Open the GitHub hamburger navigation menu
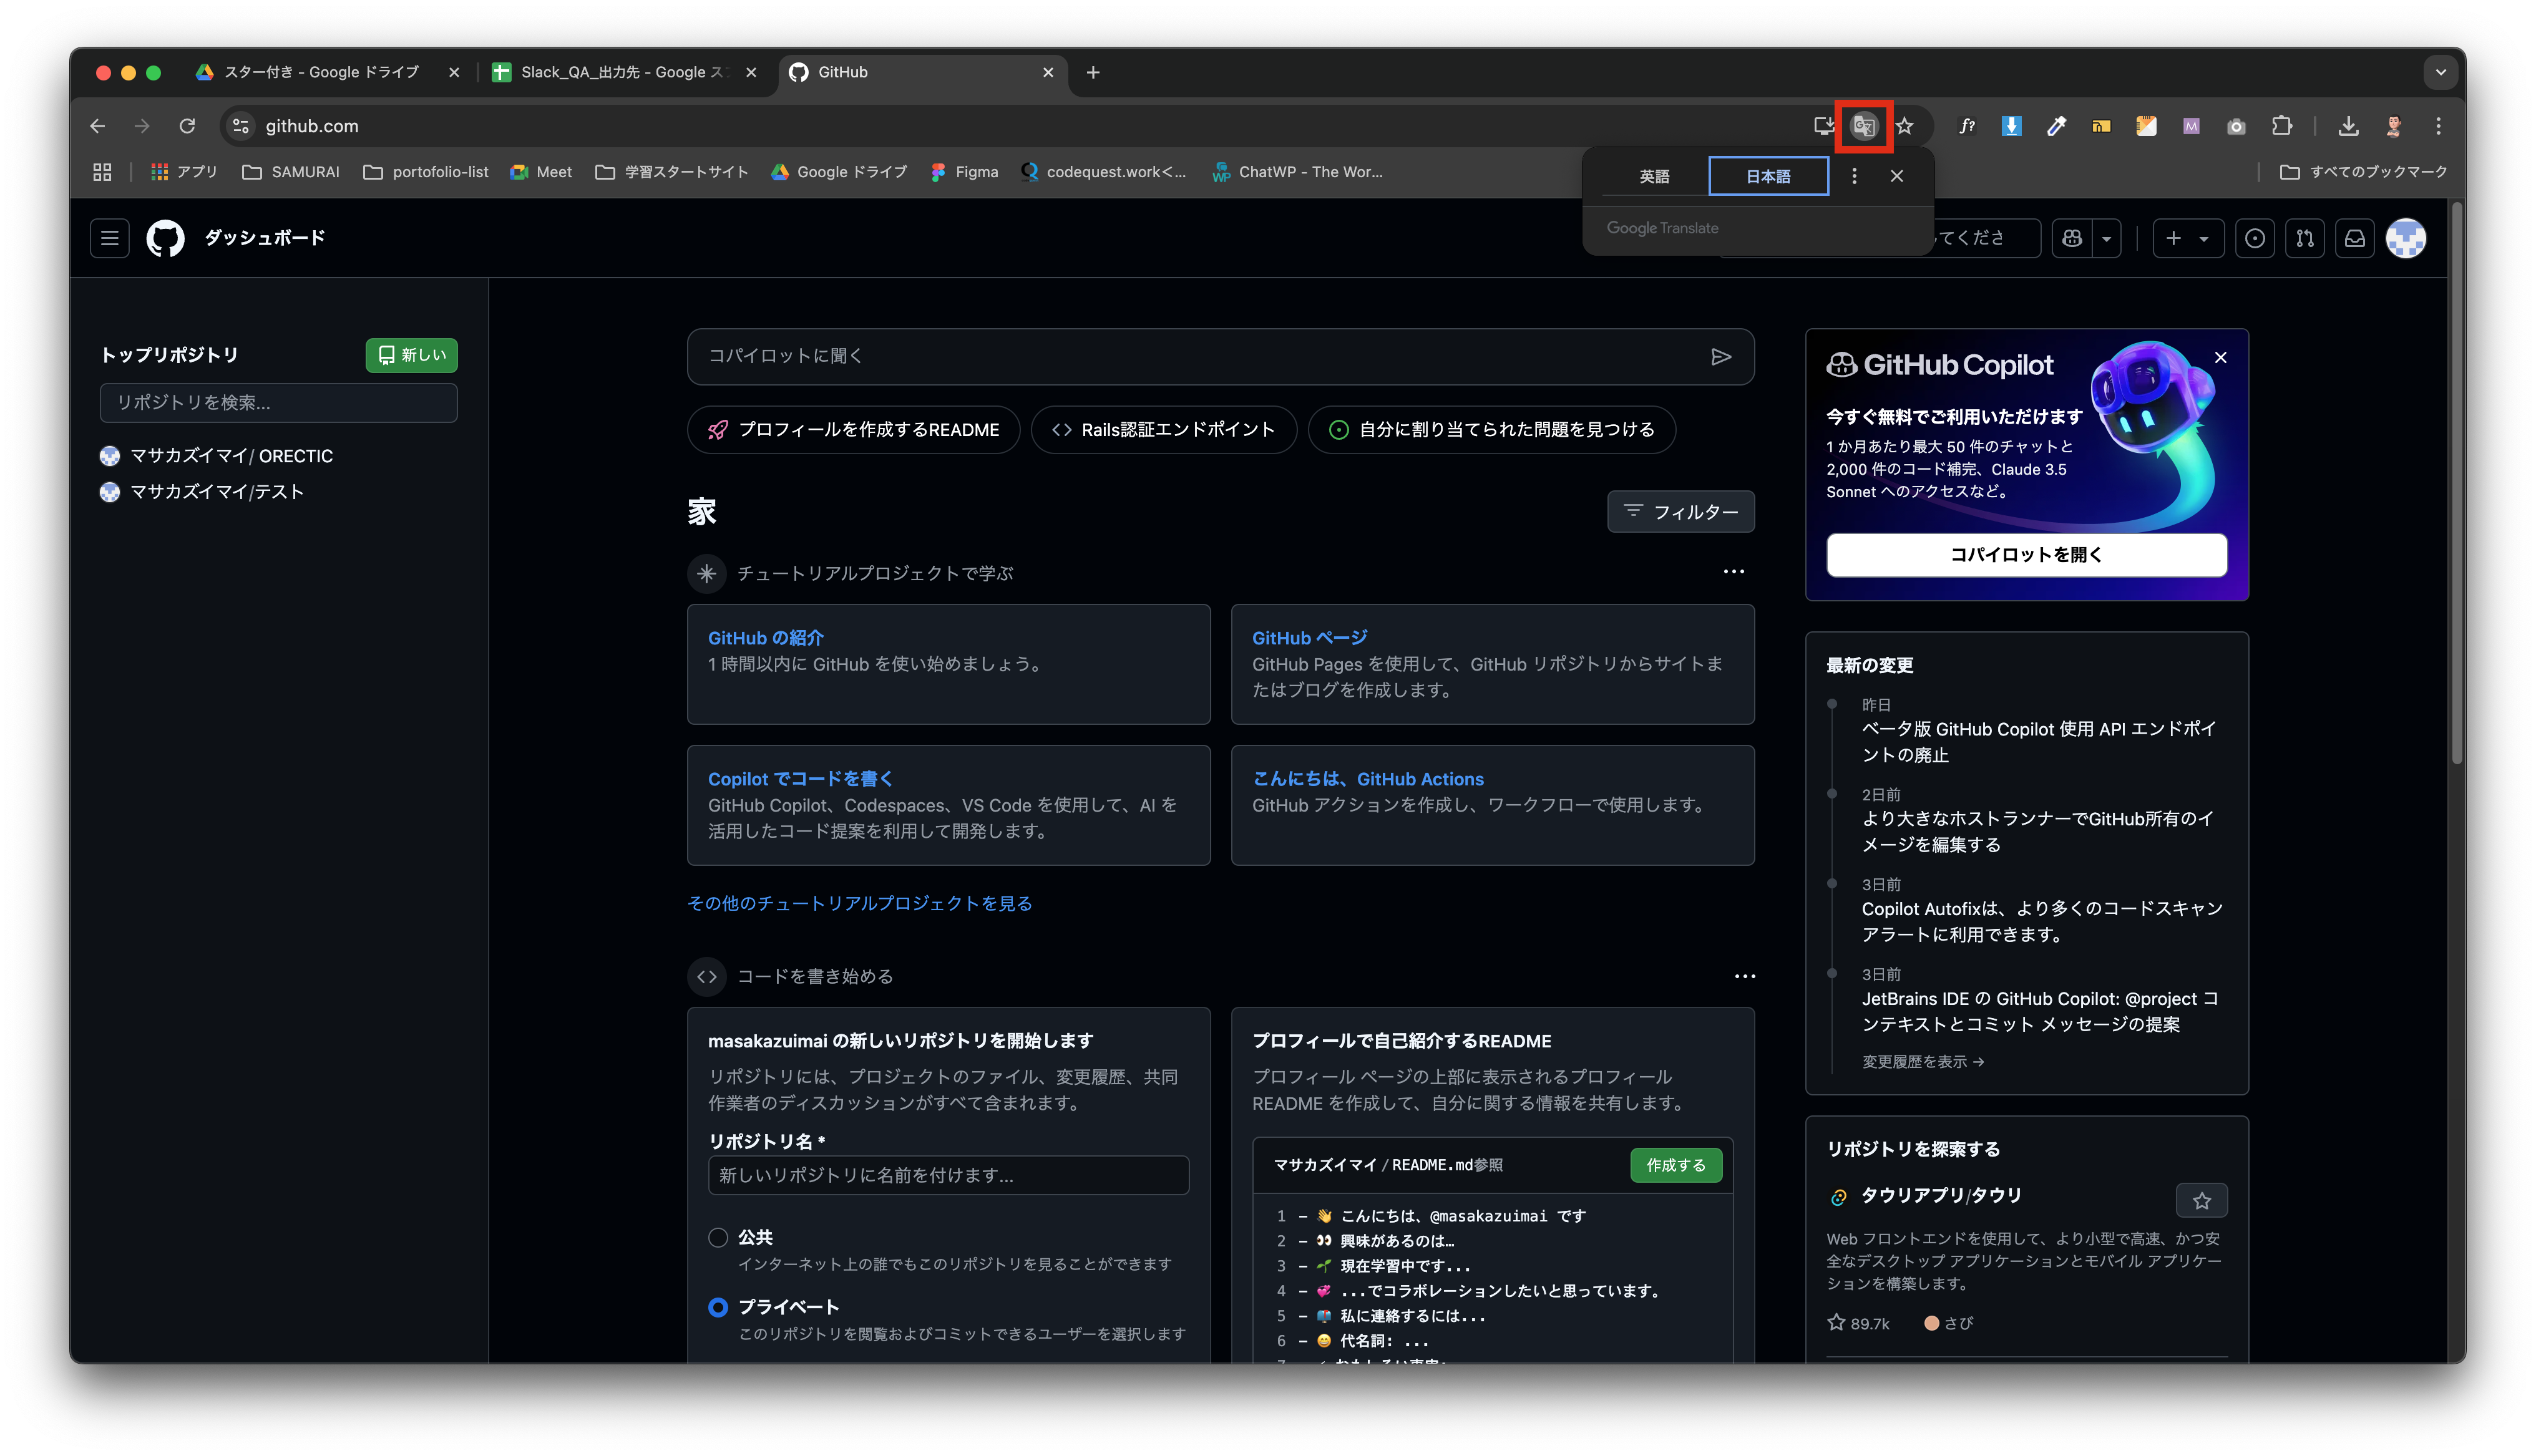This screenshot has width=2536, height=1456. click(110, 238)
